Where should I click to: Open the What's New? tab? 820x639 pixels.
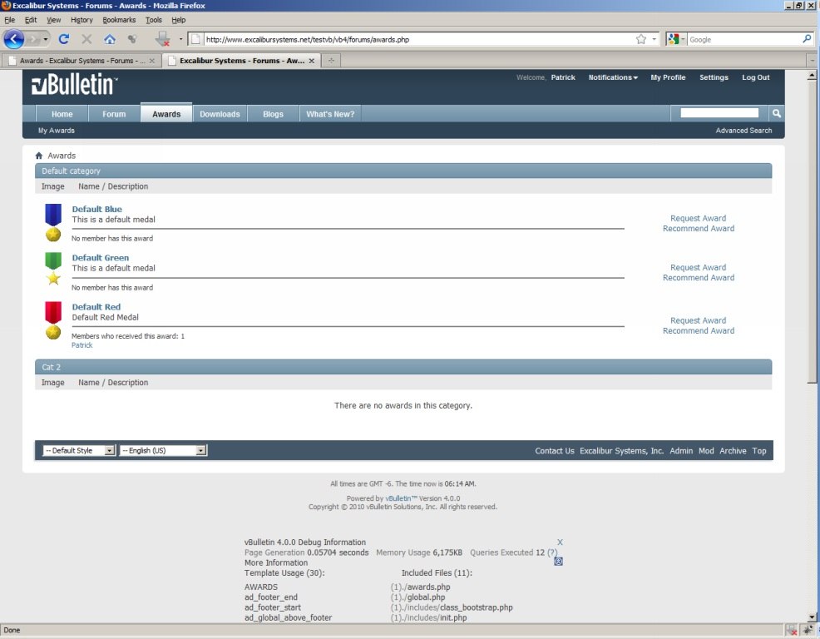pyautogui.click(x=330, y=113)
